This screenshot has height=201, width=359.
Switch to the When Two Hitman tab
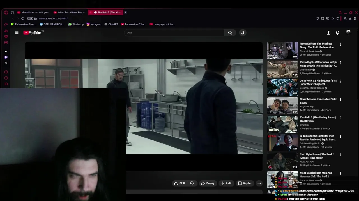click(69, 12)
